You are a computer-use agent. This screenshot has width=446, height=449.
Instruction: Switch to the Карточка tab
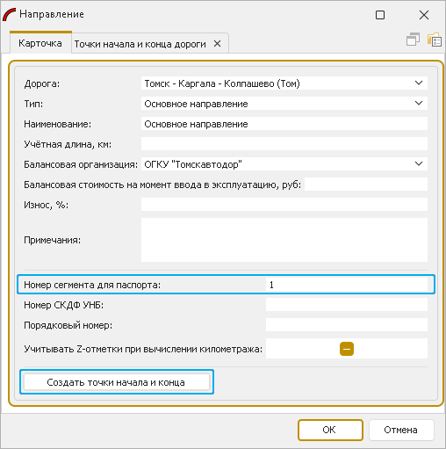(40, 43)
